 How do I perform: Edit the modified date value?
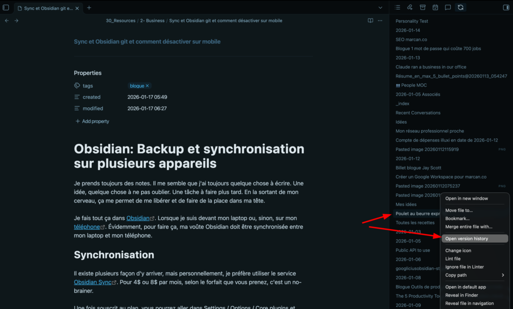coord(147,108)
